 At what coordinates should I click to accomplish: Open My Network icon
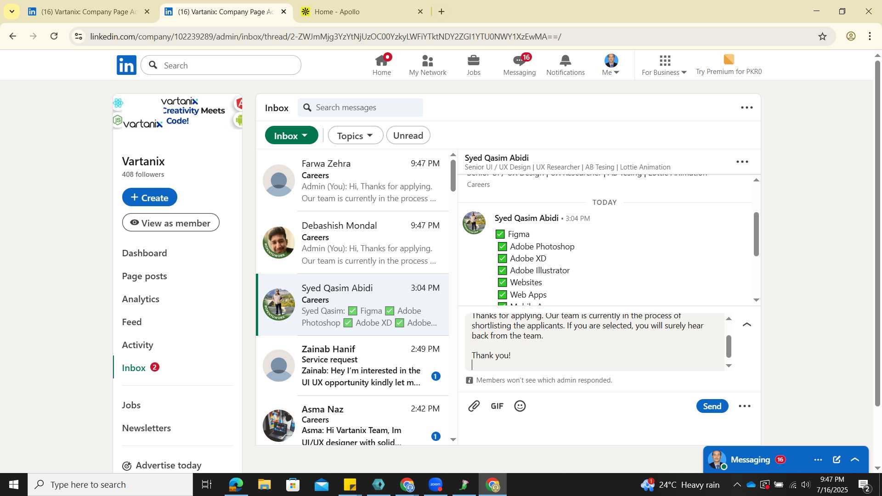[x=428, y=65]
